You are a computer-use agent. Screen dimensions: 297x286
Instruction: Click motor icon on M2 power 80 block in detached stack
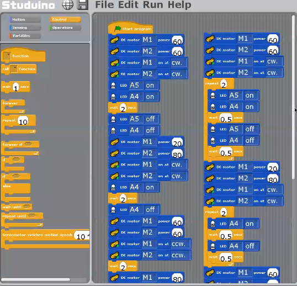click(210, 178)
